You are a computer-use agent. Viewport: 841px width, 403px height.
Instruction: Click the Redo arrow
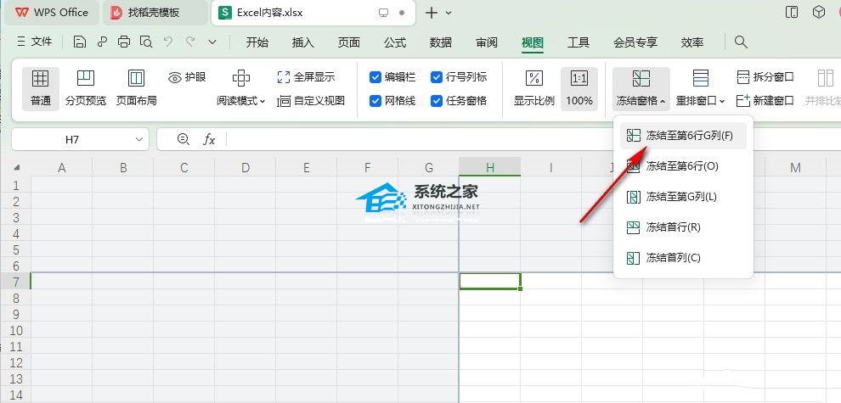click(x=190, y=42)
